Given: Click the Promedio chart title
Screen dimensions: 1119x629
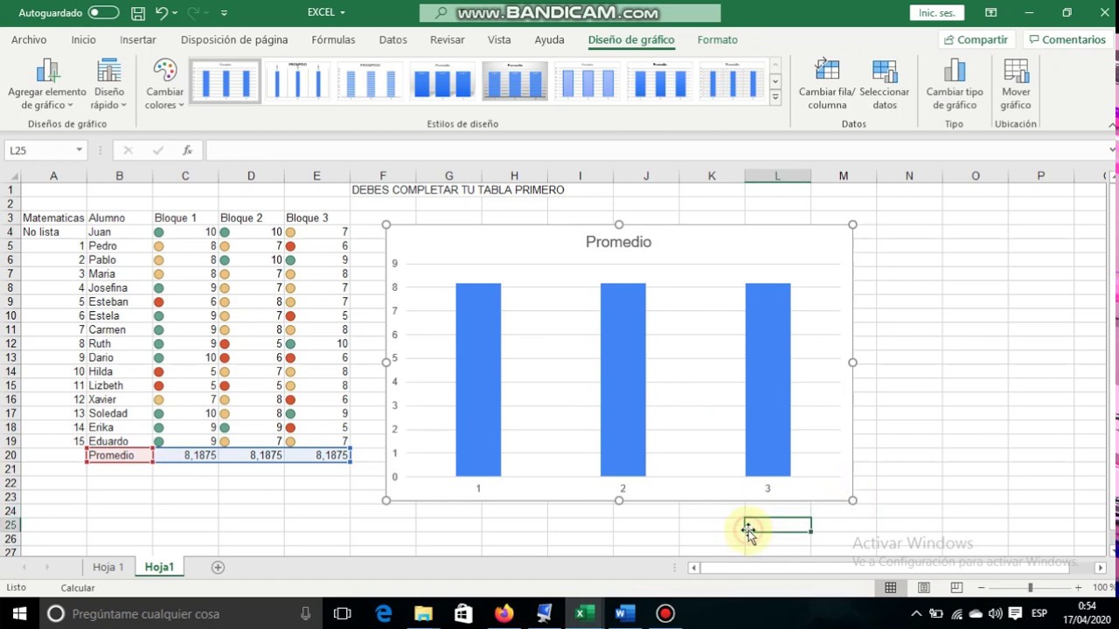Looking at the screenshot, I should click(618, 242).
